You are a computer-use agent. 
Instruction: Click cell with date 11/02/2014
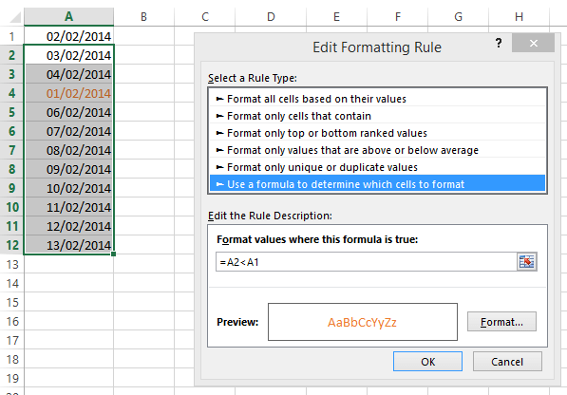tap(68, 207)
